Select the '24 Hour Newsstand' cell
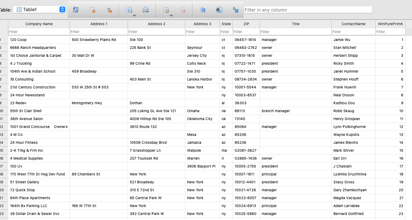Viewport: 412px width, 220px height. pos(39,95)
